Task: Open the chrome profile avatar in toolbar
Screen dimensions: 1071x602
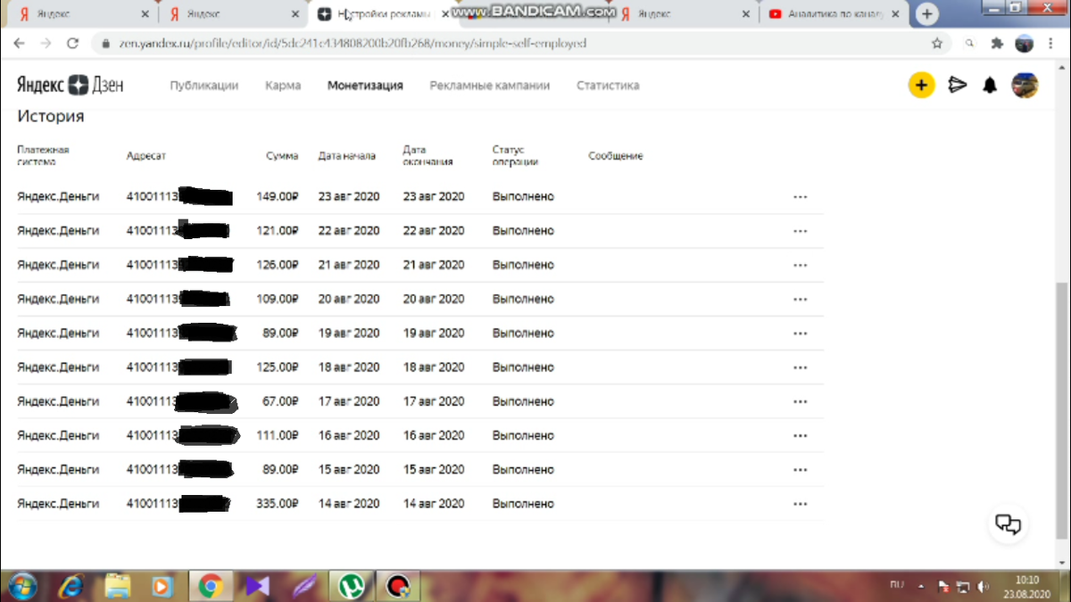Action: pyautogui.click(x=1025, y=43)
